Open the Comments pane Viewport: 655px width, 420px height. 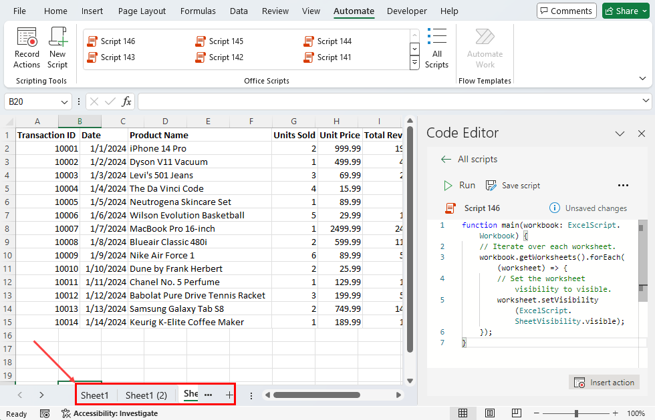[x=566, y=11]
